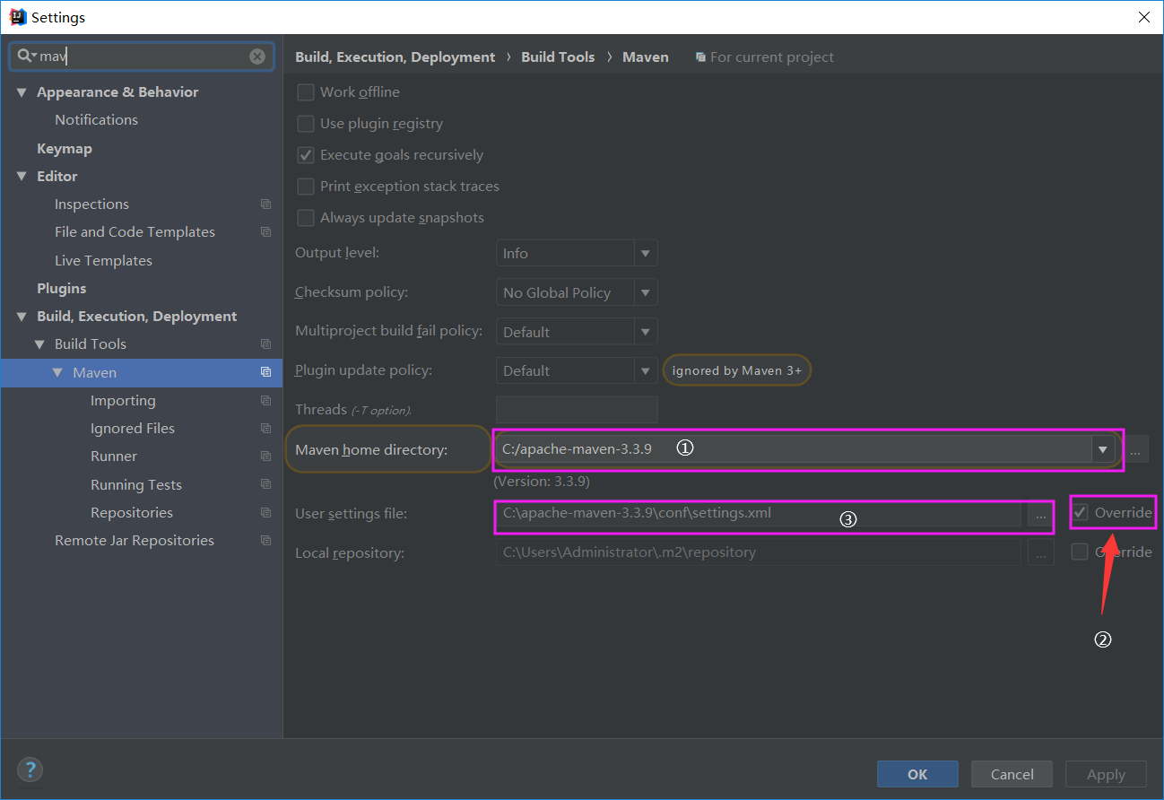The width and height of the screenshot is (1164, 800).
Task: Open help with the question mark icon
Action: pos(30,770)
